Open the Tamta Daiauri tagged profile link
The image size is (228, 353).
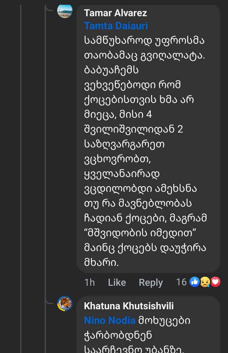(x=116, y=26)
